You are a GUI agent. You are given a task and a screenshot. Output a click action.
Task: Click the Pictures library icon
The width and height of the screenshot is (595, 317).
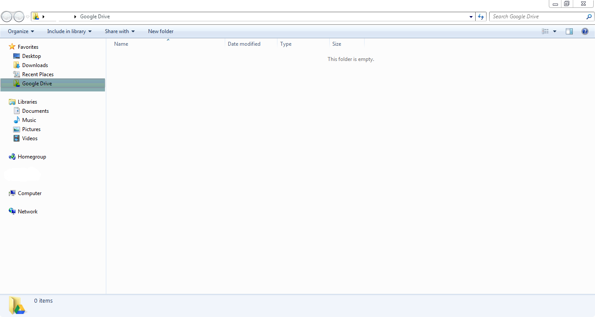tap(17, 129)
